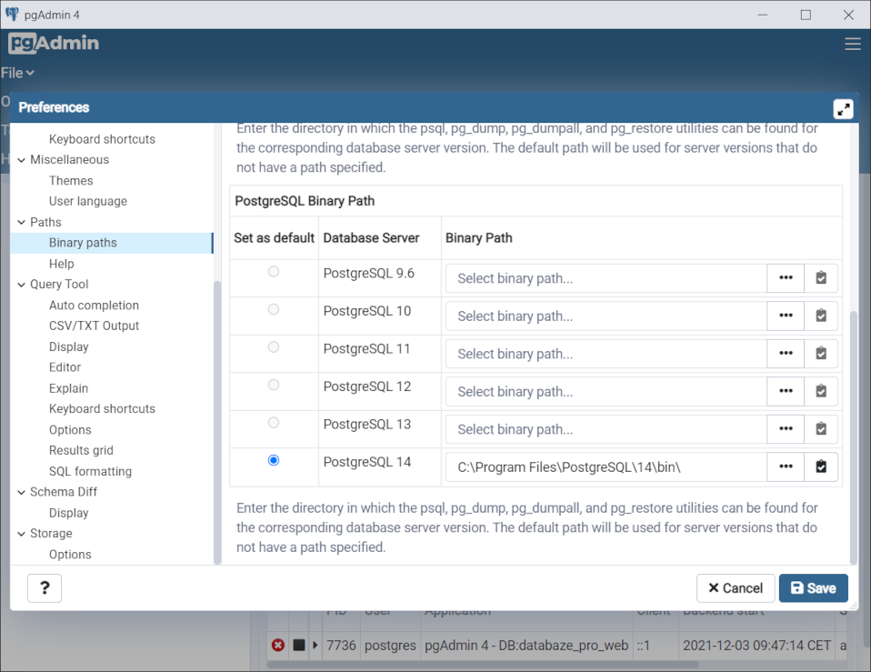Click browse dots button for PostgreSQL 9.6
The width and height of the screenshot is (871, 672).
pos(786,278)
